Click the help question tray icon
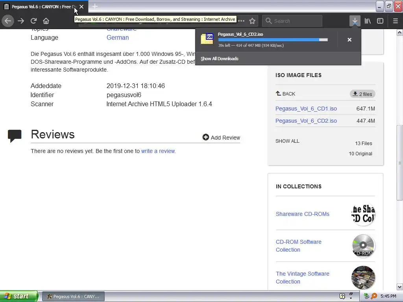The width and height of the screenshot is (403, 302). (342, 296)
